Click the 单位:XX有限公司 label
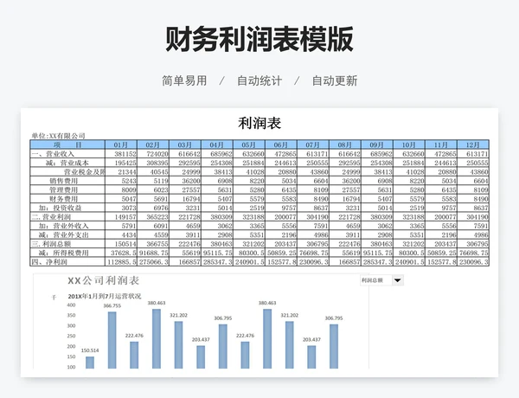519x398 pixels. (x=58, y=136)
